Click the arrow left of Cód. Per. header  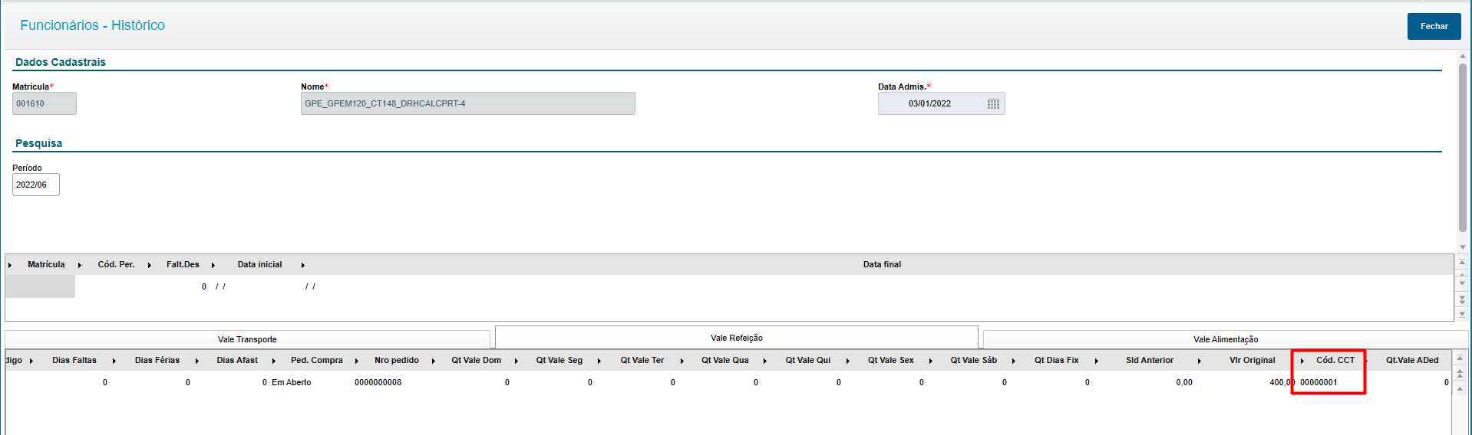point(80,265)
